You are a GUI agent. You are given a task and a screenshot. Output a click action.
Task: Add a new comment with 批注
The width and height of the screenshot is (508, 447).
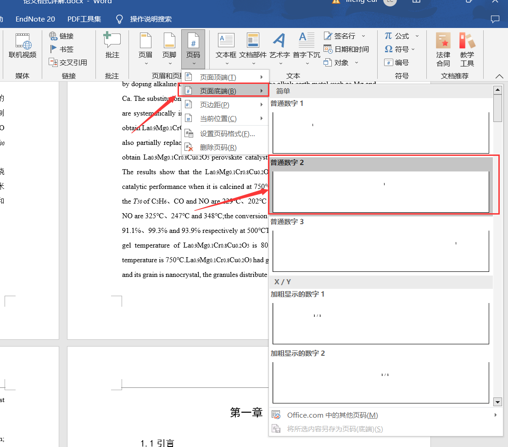(x=112, y=46)
